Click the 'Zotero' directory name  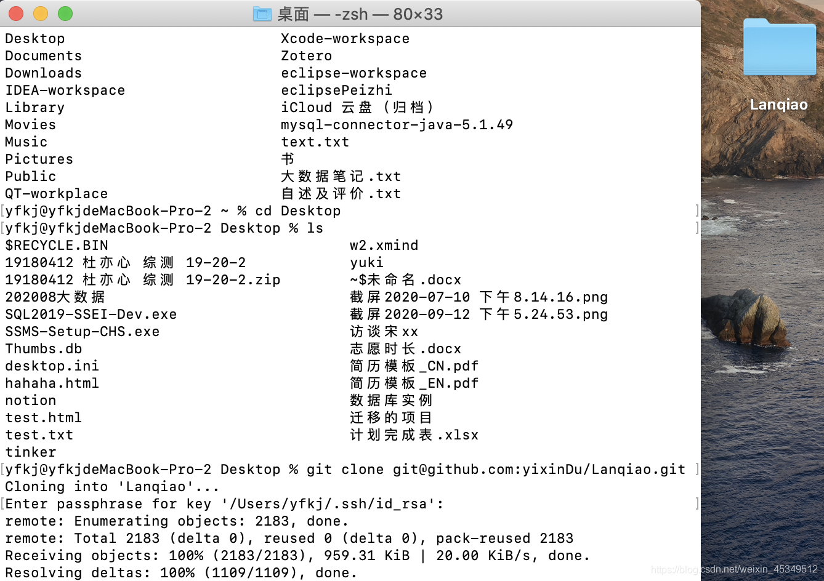click(306, 55)
